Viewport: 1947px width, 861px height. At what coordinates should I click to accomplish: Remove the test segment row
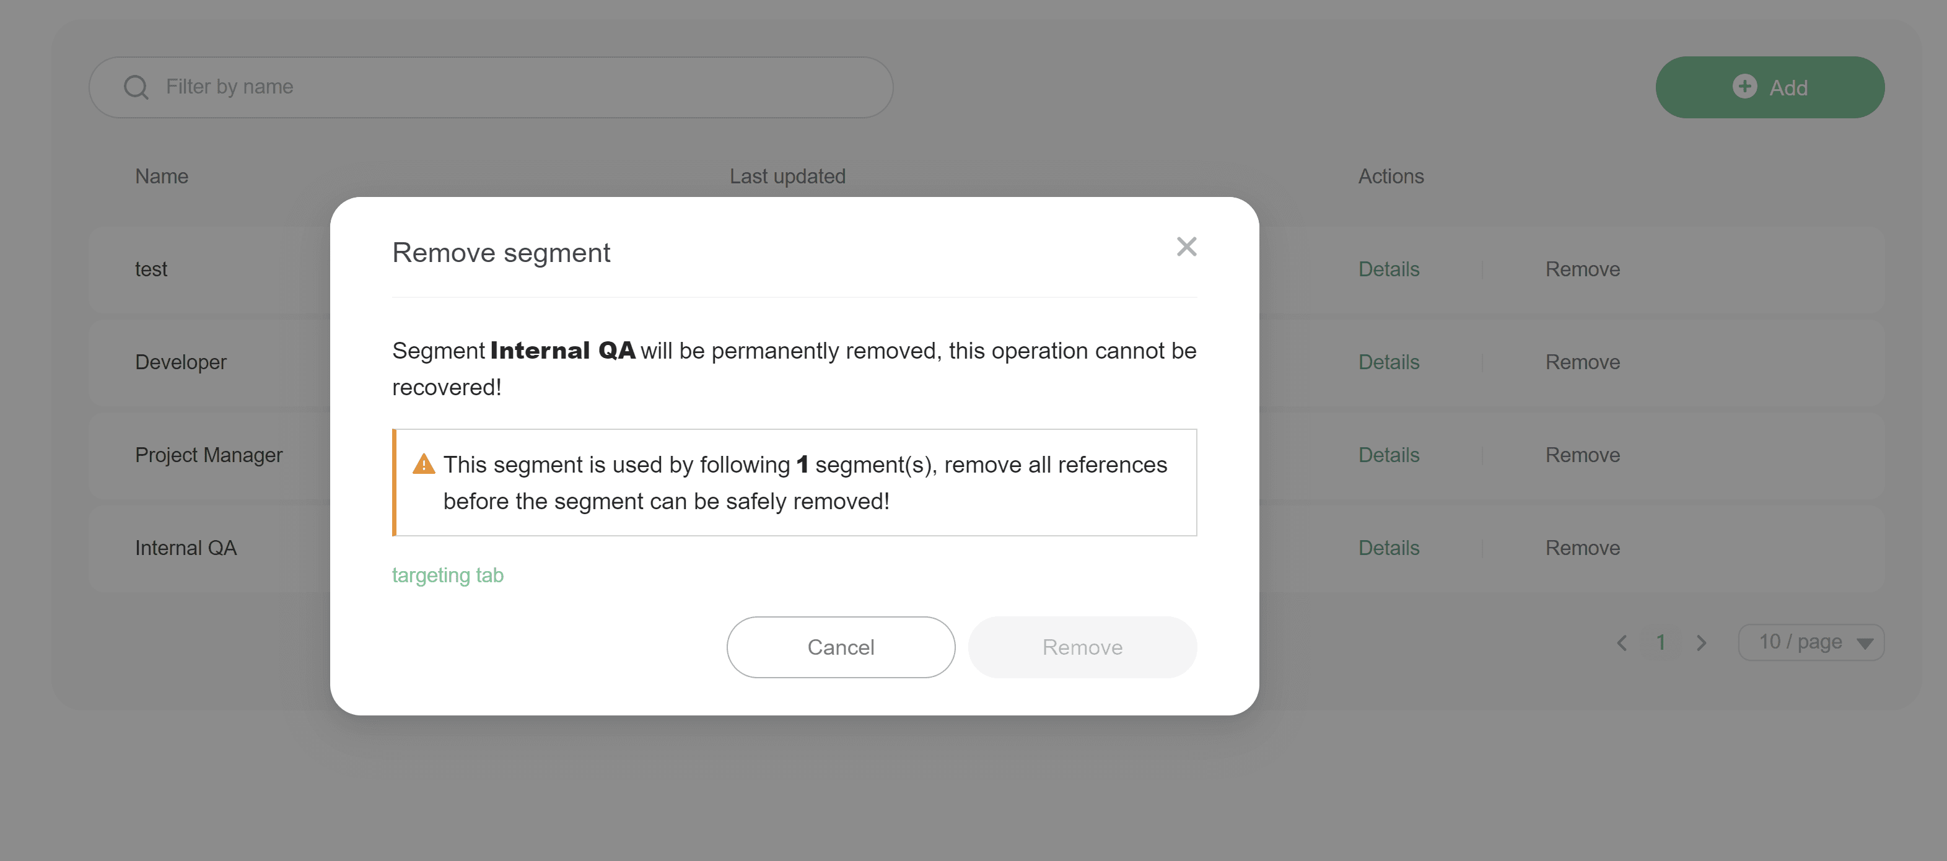tap(1582, 269)
